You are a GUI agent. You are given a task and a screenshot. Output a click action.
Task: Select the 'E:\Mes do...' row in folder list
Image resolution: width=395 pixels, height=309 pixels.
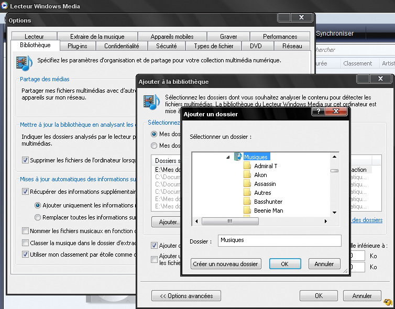click(x=168, y=170)
